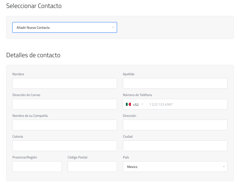This screenshot has height=186, width=239.
Task: Click into the Ciudad field
Action: point(175,146)
